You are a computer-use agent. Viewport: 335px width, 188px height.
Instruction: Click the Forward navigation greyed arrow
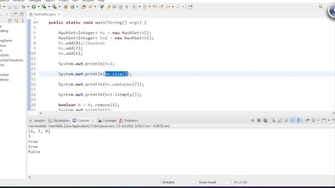178,7
